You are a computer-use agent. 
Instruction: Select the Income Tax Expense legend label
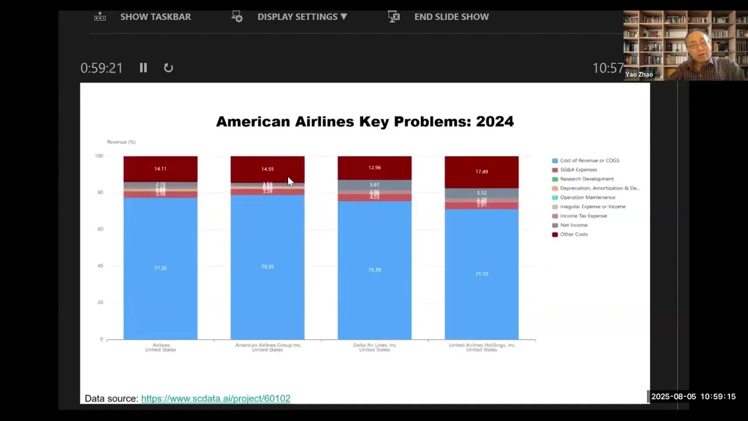point(583,216)
